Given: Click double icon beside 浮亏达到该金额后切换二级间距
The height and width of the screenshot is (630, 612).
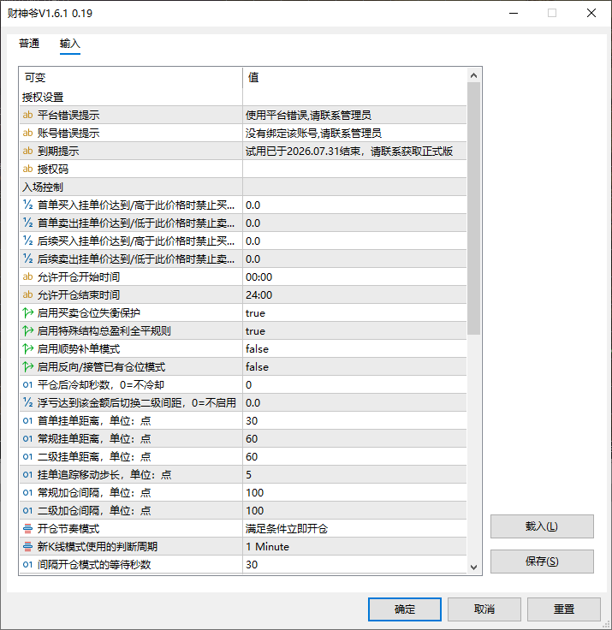Looking at the screenshot, I should (x=27, y=402).
